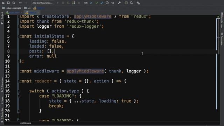Click 'redux-logger' string on line 3
224x126 pixels.
point(84,27)
